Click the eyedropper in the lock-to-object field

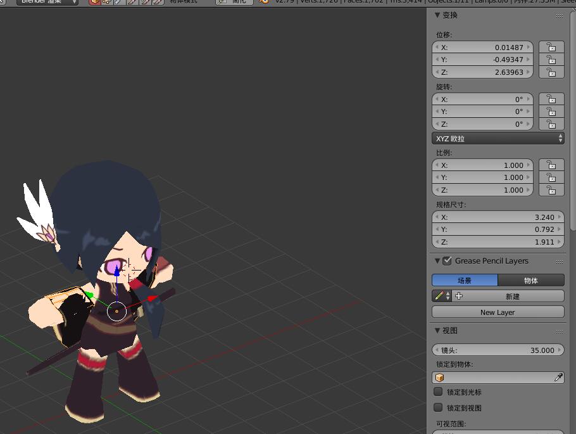[558, 378]
